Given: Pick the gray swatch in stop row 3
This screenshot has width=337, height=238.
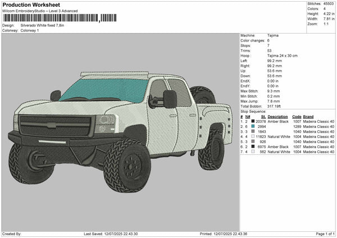Looking at the screenshot, I should 253,131.
